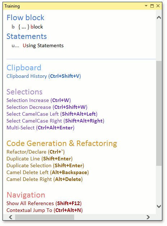Click the Selection Decrease shortcut
The width and height of the screenshot is (167, 226).
pos(47,107)
